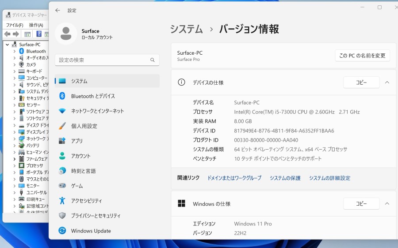Viewport: 398px width, 248px height.
Task: Open the 操作(A) menu in Device Manager
Action: click(36, 25)
